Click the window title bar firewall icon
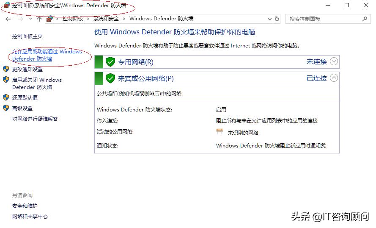Viewport: 376px width, 228px height. [7, 5]
